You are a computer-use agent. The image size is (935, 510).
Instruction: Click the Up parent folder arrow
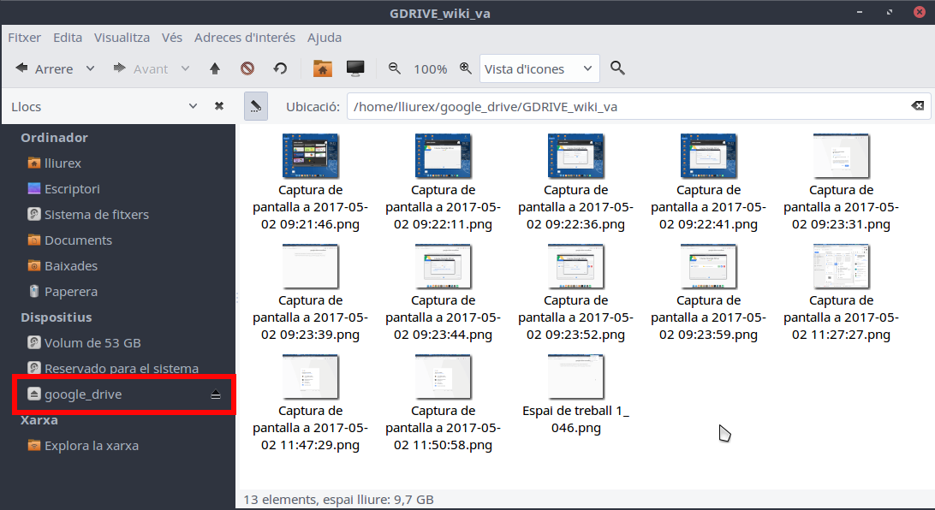pyautogui.click(x=215, y=68)
